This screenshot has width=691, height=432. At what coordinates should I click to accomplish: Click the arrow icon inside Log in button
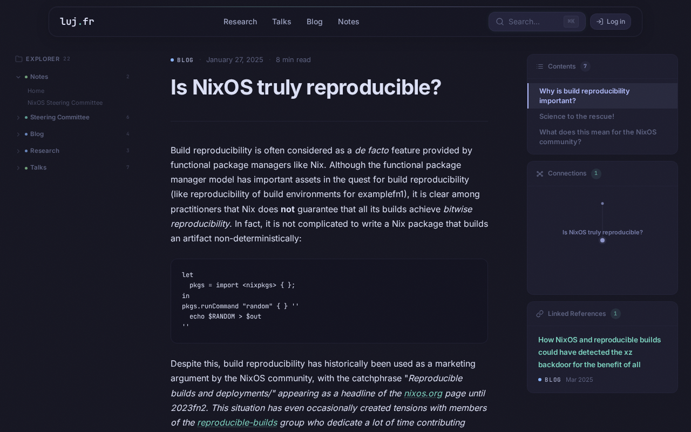point(600,22)
